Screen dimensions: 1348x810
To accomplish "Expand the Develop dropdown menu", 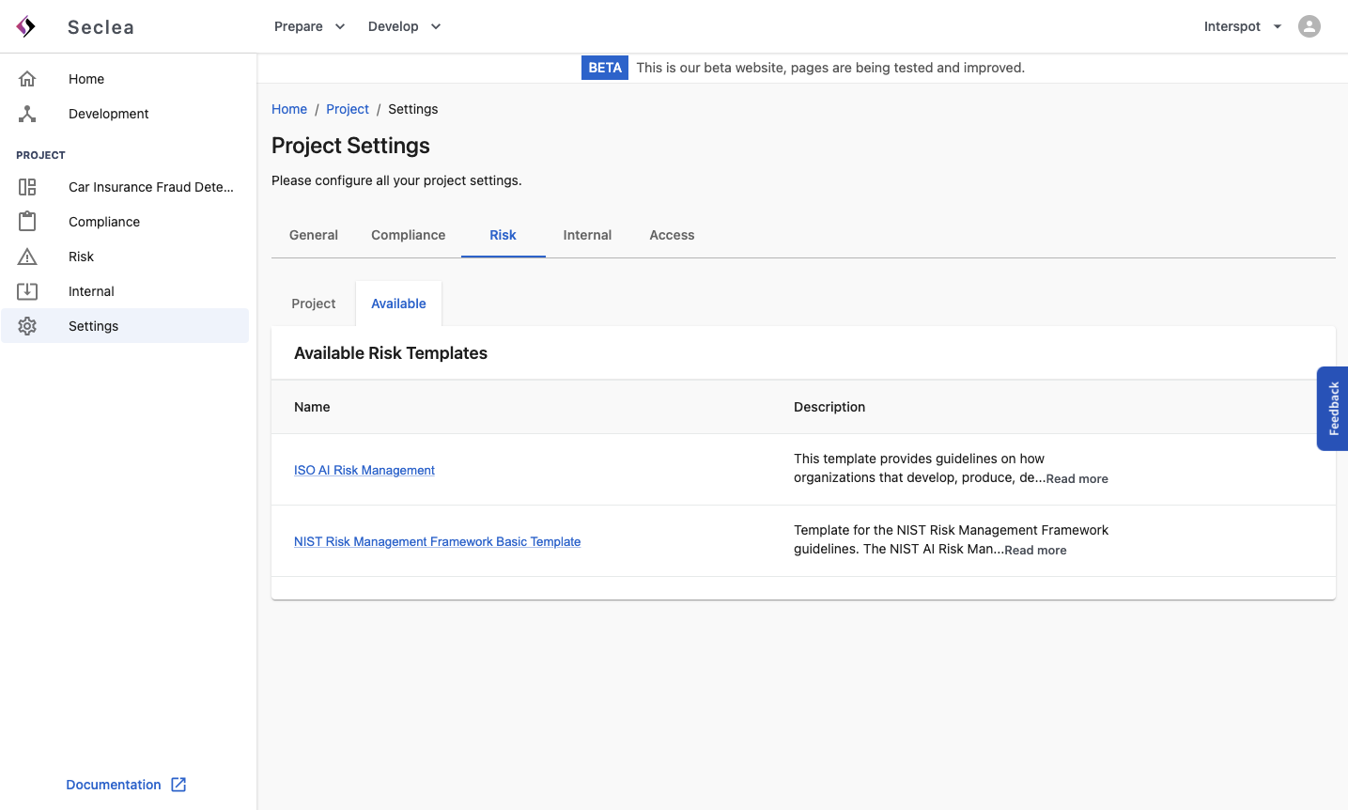I will tap(404, 26).
